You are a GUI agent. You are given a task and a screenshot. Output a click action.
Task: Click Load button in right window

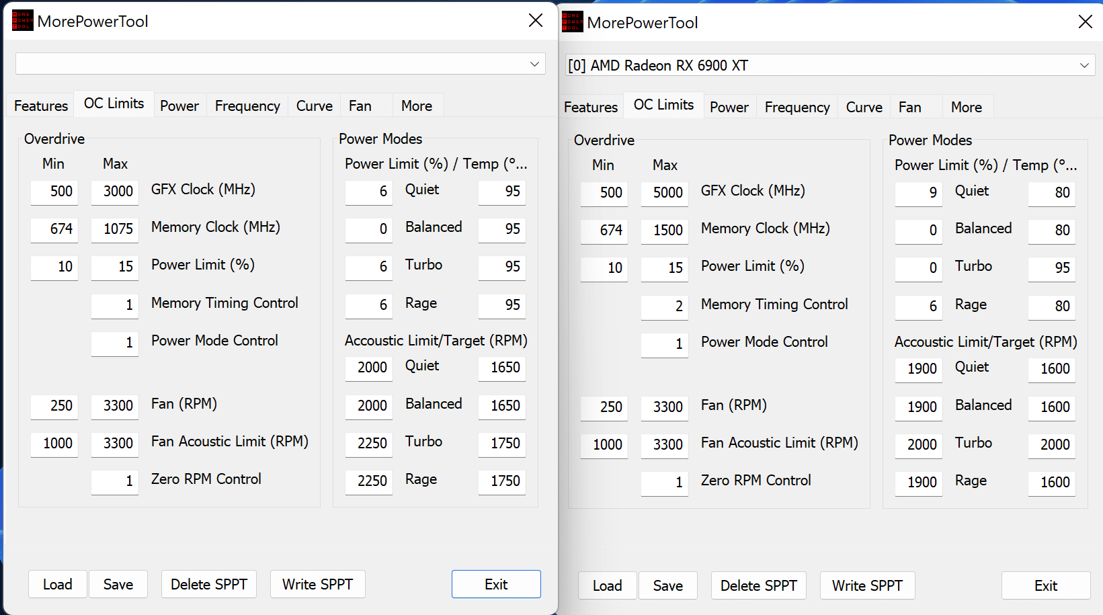pos(608,585)
